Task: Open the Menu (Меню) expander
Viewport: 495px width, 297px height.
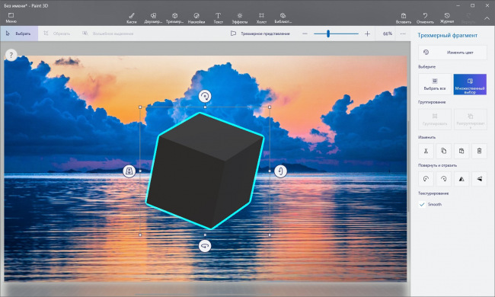Action: (x=11, y=18)
